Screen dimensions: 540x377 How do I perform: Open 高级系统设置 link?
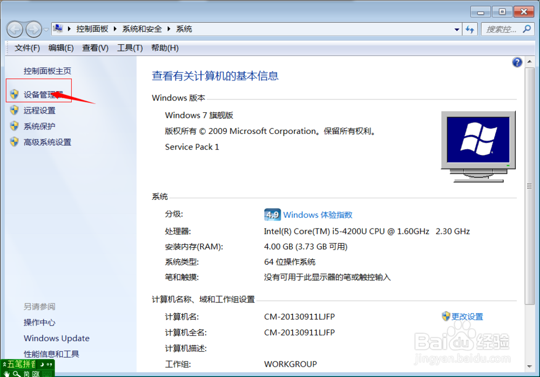coord(47,142)
